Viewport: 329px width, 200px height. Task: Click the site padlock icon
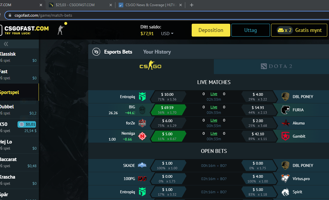coord(10,15)
